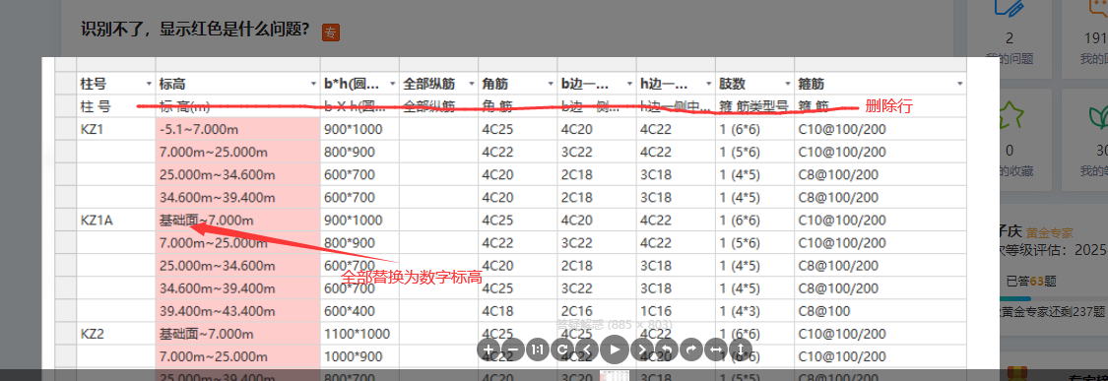Click the orange 专 badge beside title
This screenshot has height=381, width=1108.
[331, 32]
